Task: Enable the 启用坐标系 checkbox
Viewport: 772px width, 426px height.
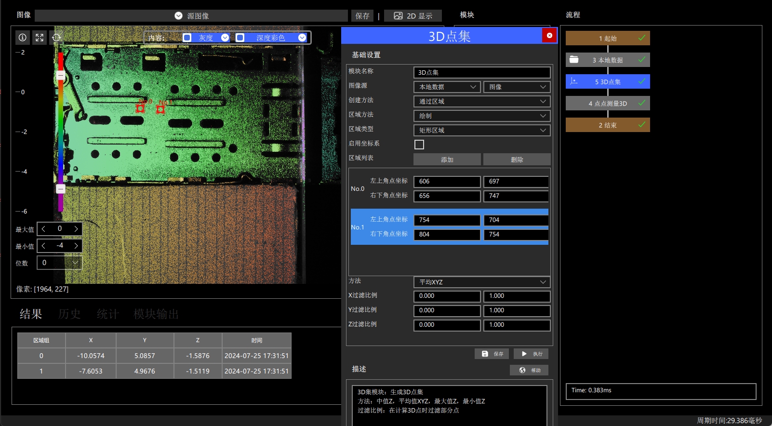Action: [419, 145]
